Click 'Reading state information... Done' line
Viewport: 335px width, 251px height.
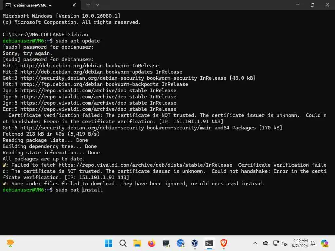pyautogui.click(x=51, y=152)
